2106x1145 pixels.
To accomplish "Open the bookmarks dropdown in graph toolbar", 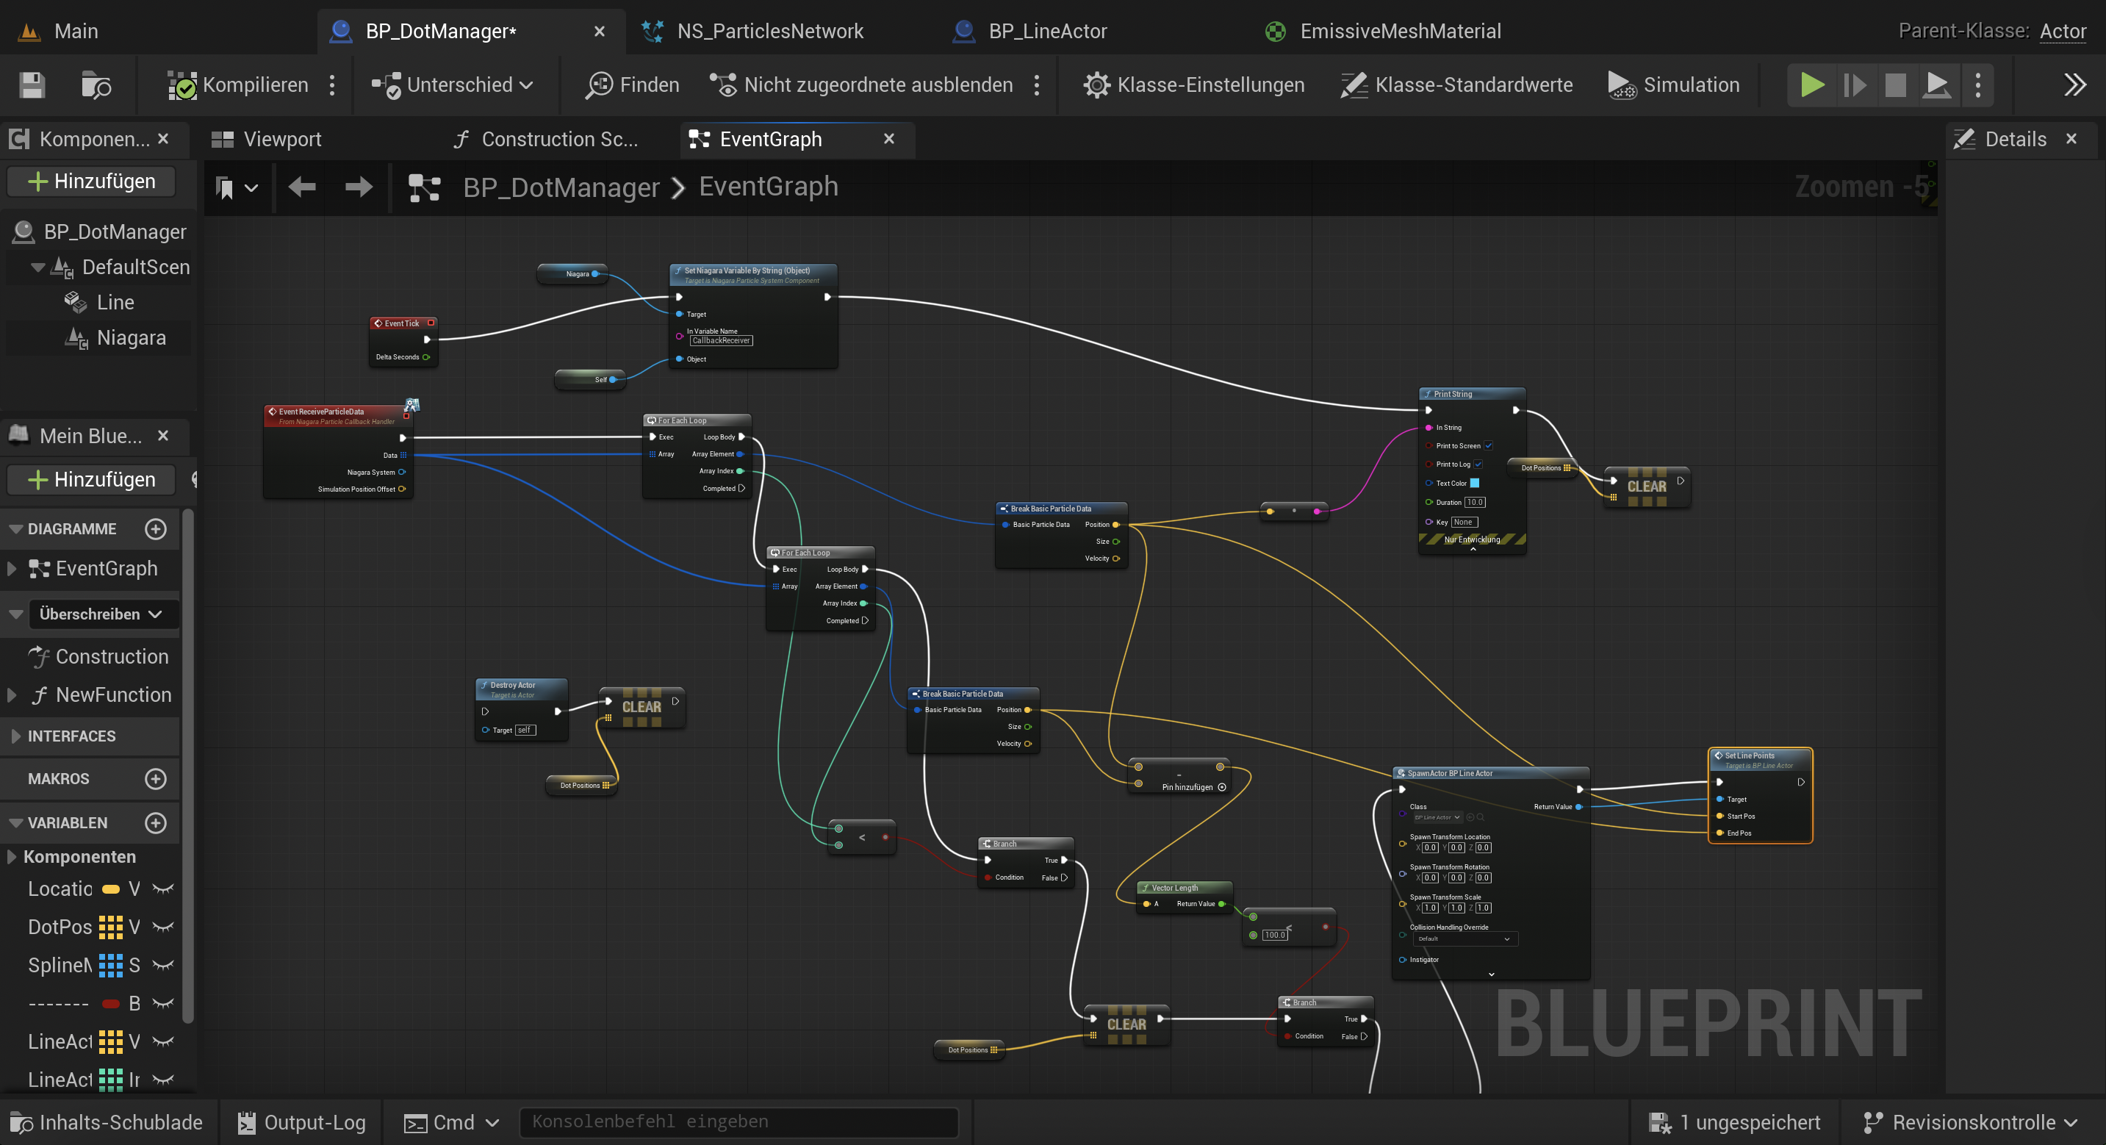I will 237,188.
